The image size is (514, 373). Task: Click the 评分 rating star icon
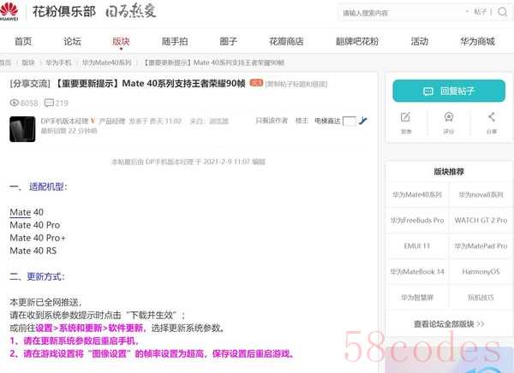click(x=448, y=117)
